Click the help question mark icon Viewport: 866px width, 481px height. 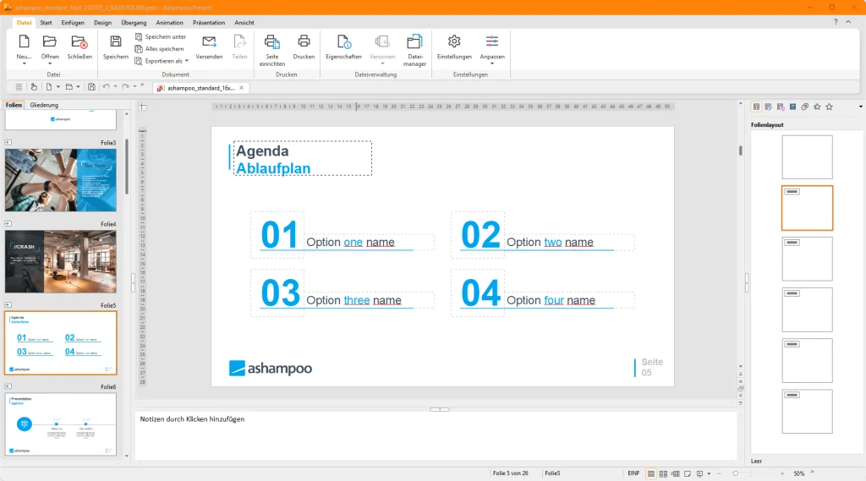point(835,22)
